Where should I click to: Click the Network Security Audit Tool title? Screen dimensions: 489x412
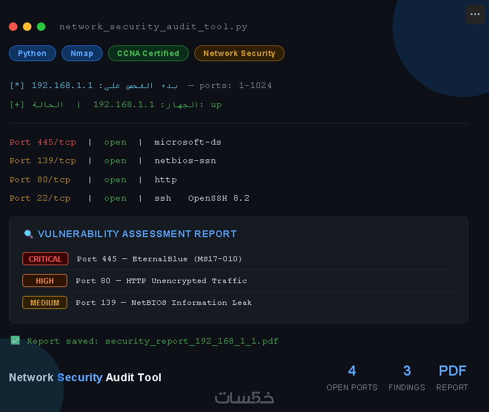(85, 377)
